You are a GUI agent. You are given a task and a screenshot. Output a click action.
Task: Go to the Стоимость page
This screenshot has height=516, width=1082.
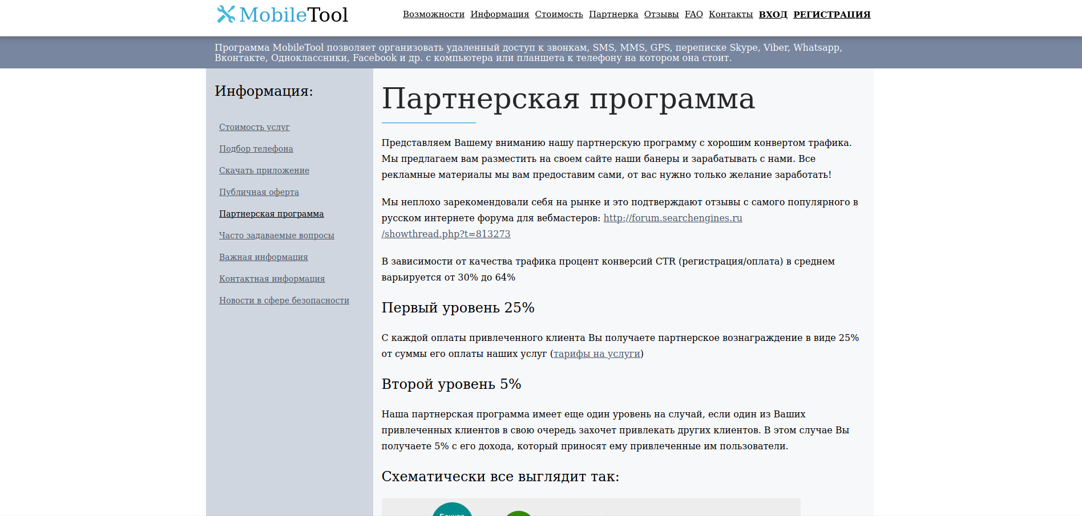pos(559,14)
